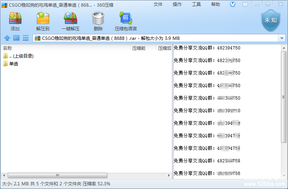Viewport: 288px width, 189px height.
Task: Click the 一键解压 one-click extract icon
Action: coord(71,18)
